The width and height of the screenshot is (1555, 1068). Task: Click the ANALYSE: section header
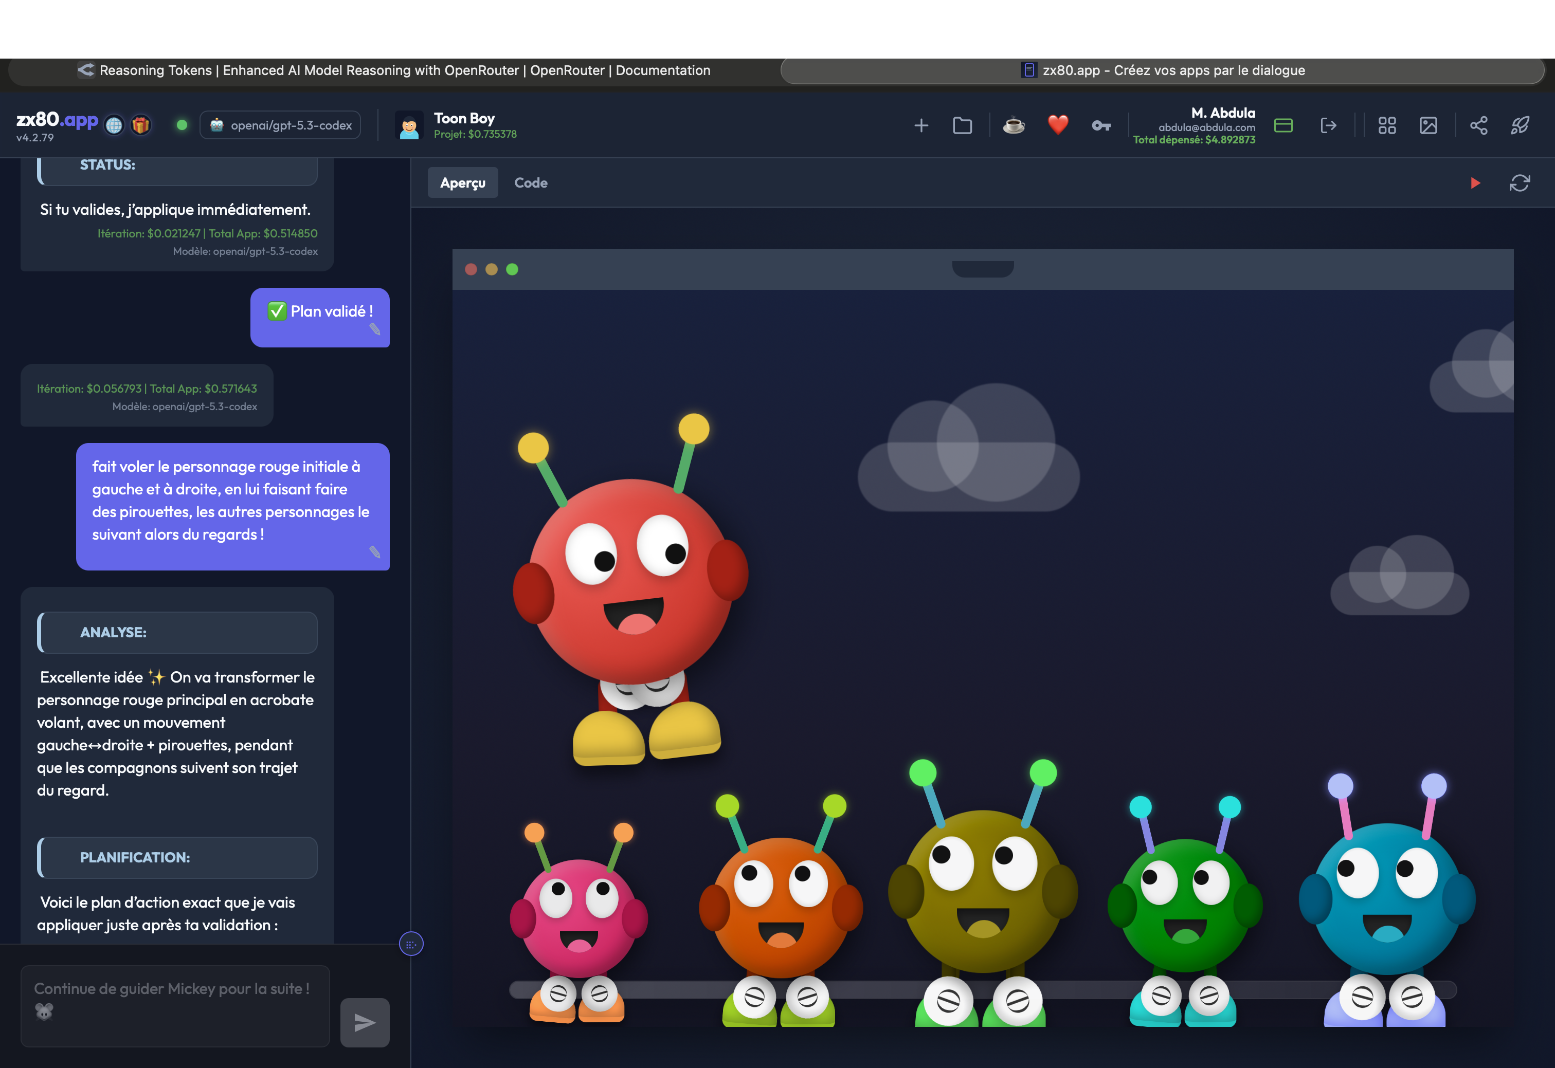coord(177,632)
